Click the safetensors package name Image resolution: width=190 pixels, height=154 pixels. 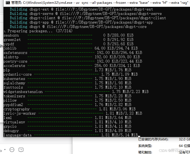pos(15,53)
